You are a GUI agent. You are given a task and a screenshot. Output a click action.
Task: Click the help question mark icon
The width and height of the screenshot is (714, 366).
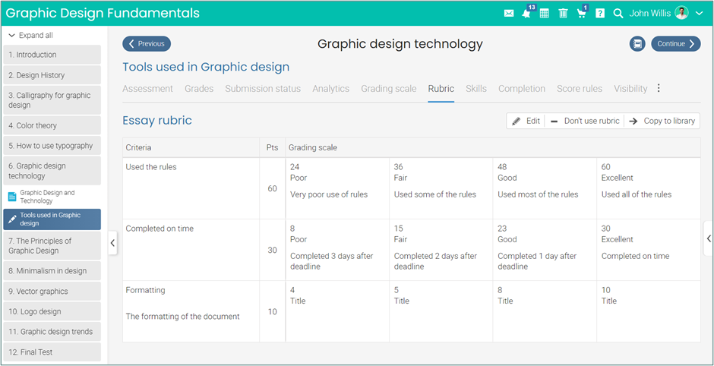click(600, 14)
